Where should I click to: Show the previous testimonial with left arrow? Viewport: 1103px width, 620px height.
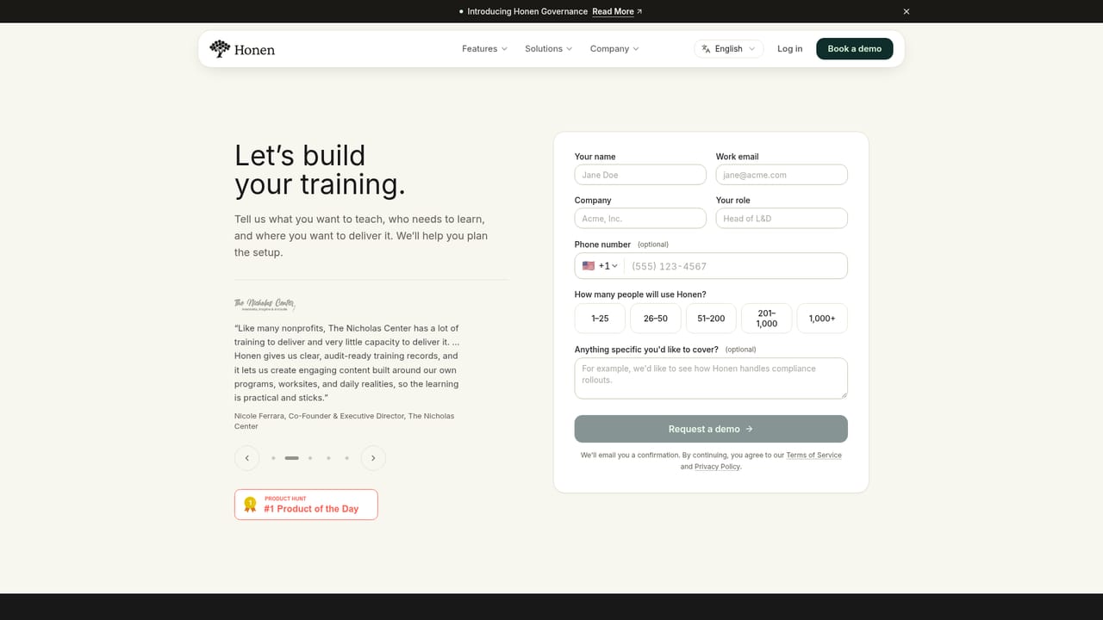point(246,458)
